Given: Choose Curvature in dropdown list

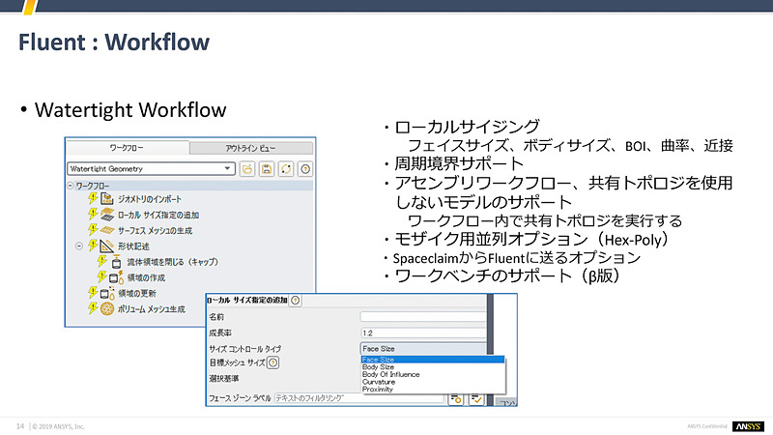Looking at the screenshot, I should (432, 382).
